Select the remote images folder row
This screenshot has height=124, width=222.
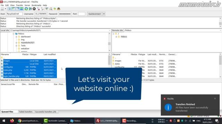pyautogui.click(x=144, y=61)
